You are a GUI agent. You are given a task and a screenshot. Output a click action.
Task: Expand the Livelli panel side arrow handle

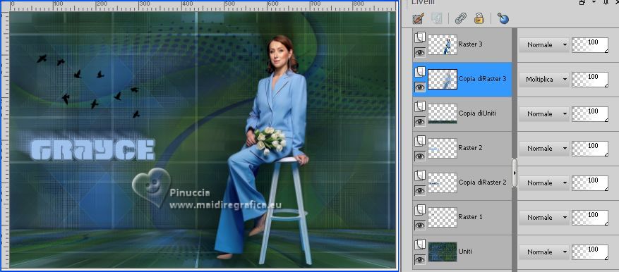tap(515, 173)
